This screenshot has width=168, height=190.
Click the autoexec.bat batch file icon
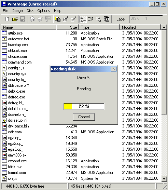coord(4,39)
